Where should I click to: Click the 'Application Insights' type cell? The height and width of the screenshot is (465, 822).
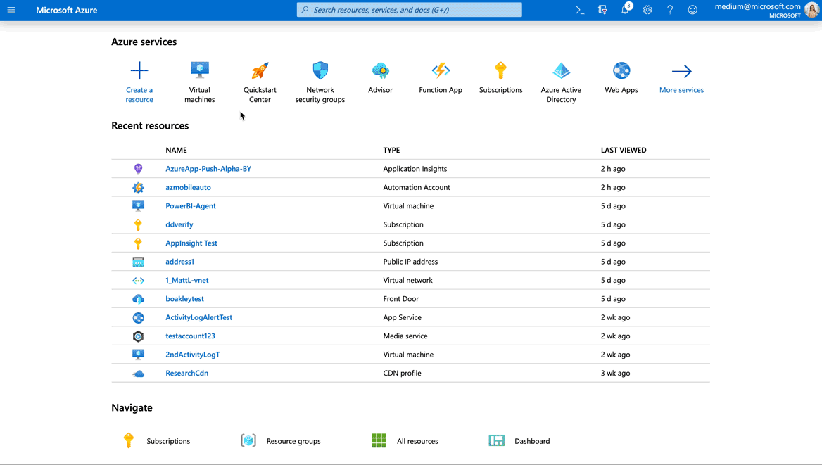tap(415, 169)
